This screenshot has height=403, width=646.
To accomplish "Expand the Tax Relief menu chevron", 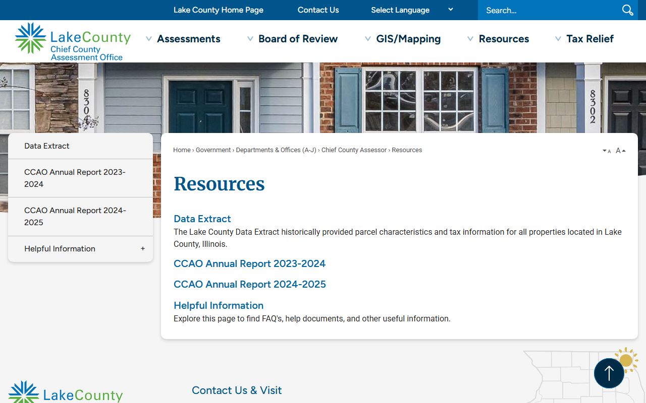I will point(558,39).
